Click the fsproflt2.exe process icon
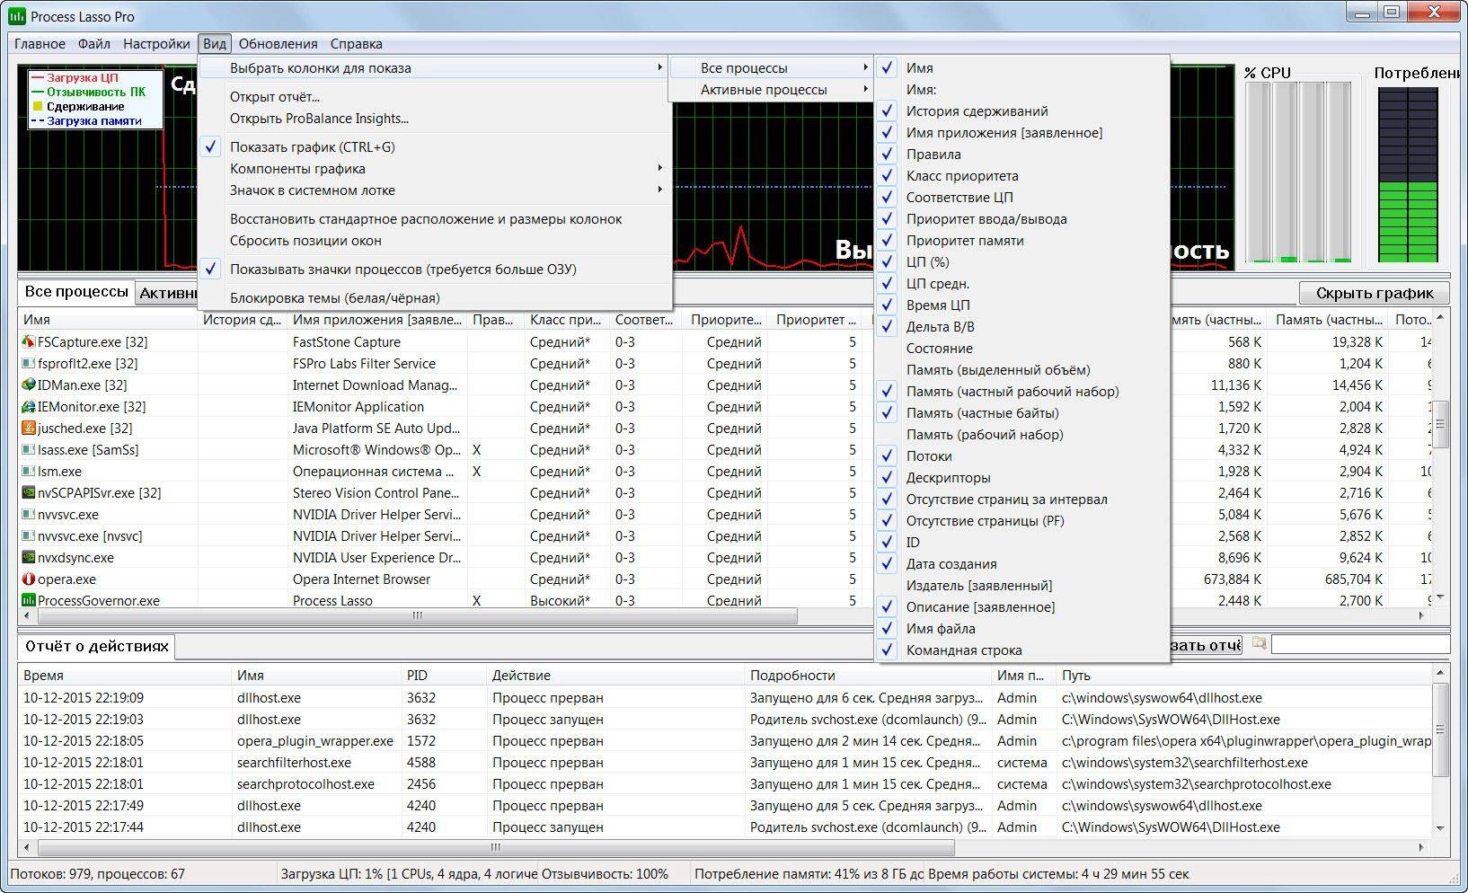This screenshot has height=893, width=1468. click(29, 363)
